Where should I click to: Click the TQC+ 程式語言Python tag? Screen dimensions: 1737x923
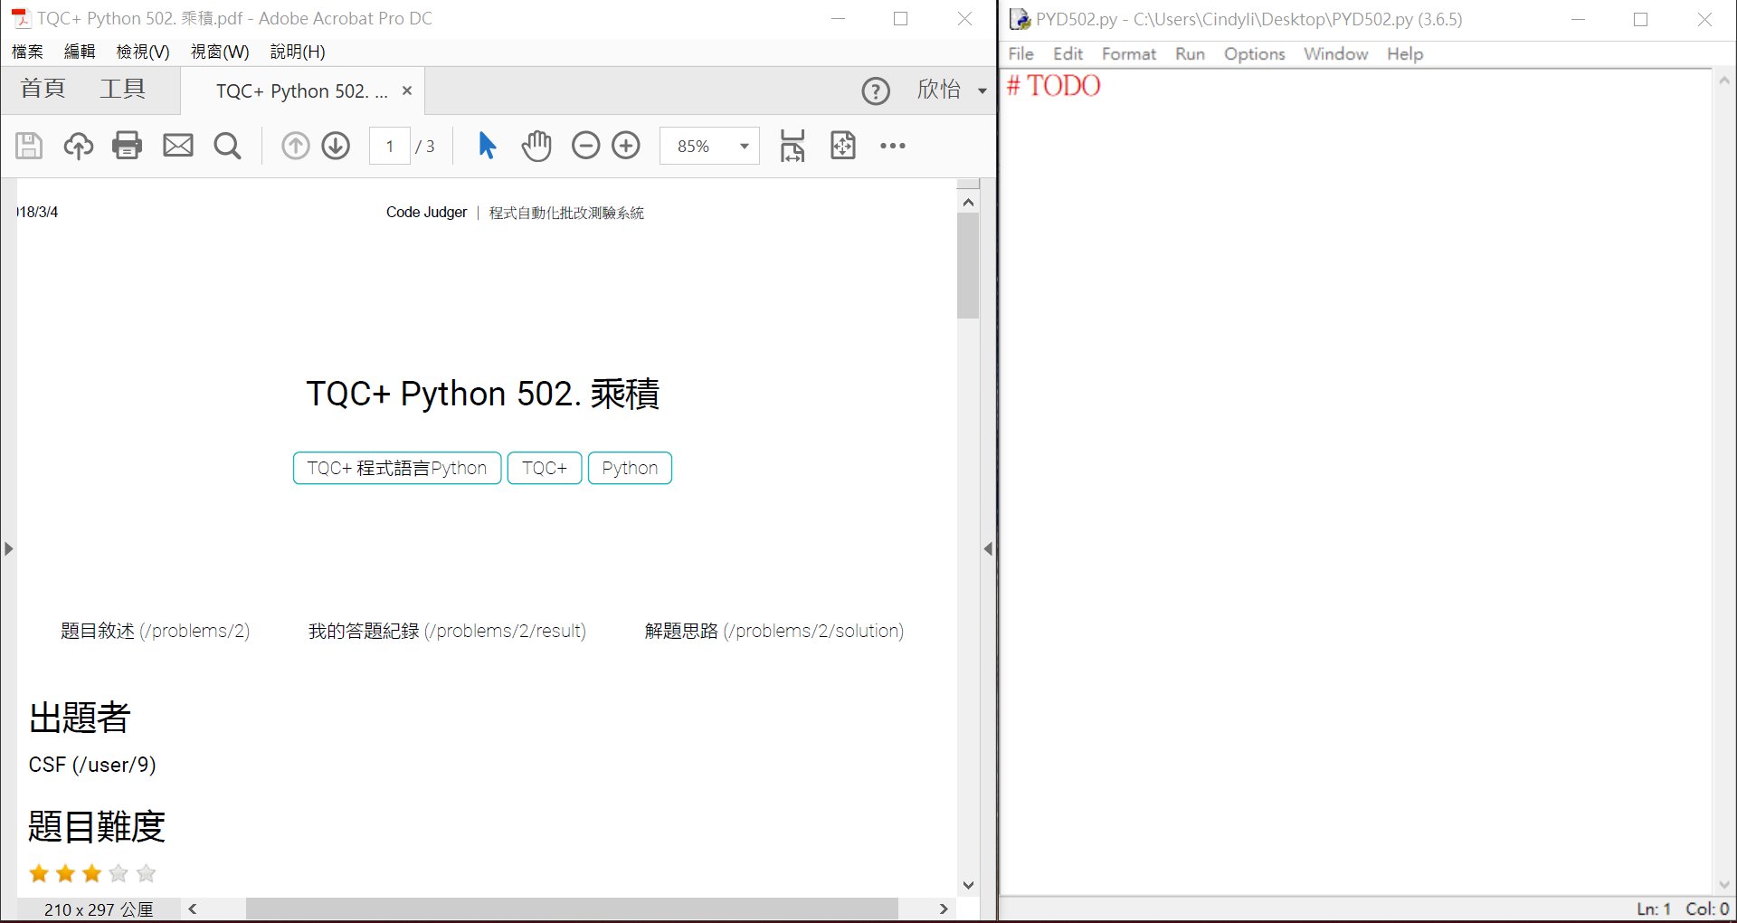[x=397, y=468]
